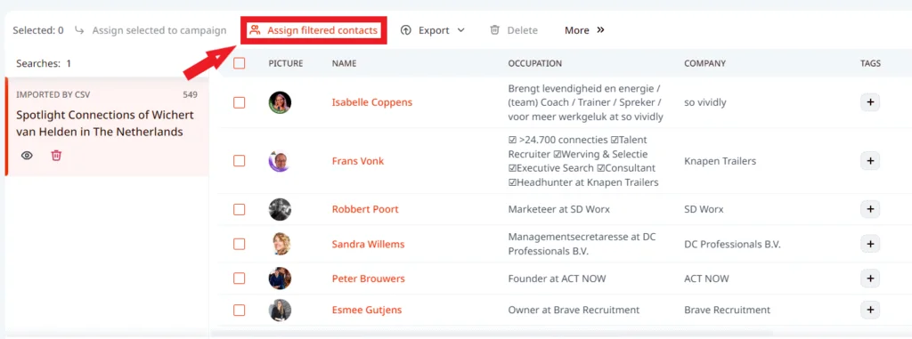The width and height of the screenshot is (912, 339).
Task: Add tag to Isabelle Coppens with the plus icon
Action: tap(870, 102)
